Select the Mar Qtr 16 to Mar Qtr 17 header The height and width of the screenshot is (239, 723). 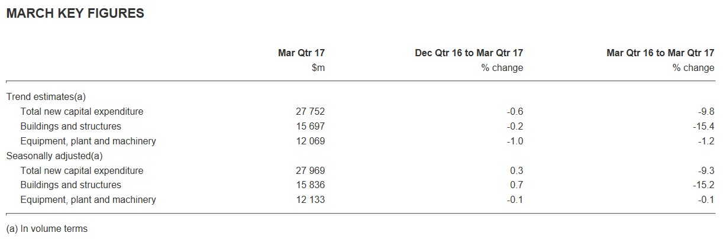pos(660,53)
